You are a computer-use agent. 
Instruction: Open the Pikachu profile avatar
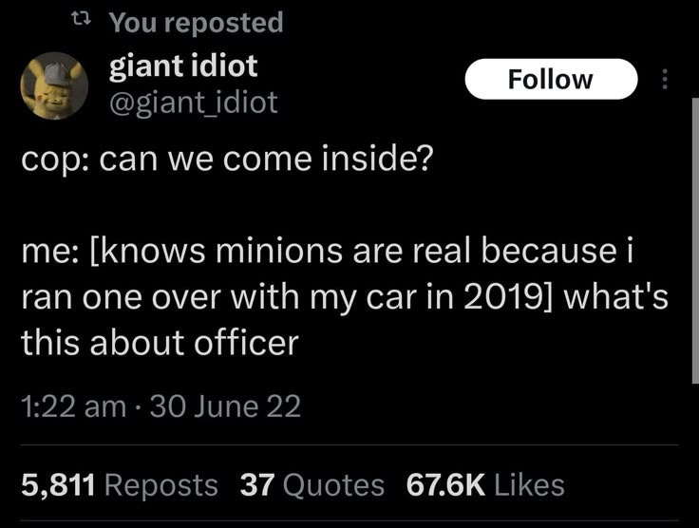tap(55, 85)
